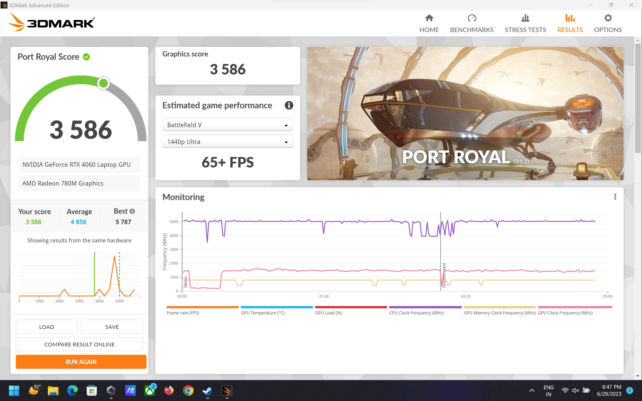The height and width of the screenshot is (401, 642).
Task: Click the green validated checkmark beside Port Royal Score
Action: [x=87, y=57]
